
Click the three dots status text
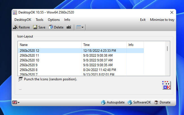point(20,89)
